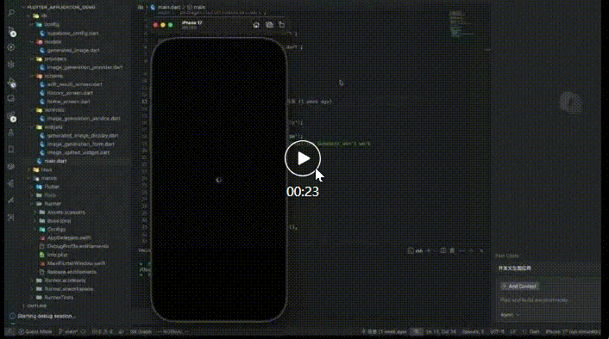Open home_screen.dart file
Screen dimensions: 609x339
coord(68,102)
